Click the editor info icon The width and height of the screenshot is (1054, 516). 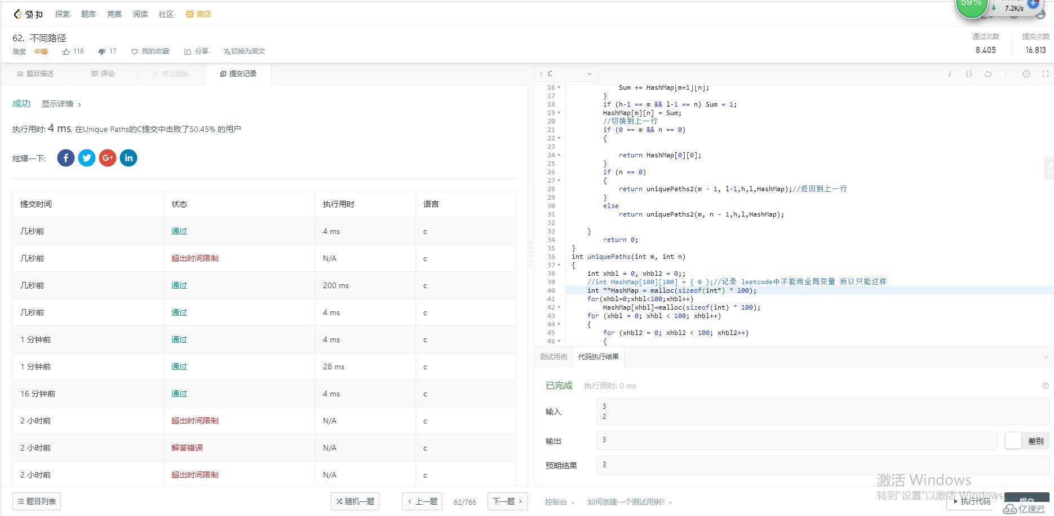point(950,74)
